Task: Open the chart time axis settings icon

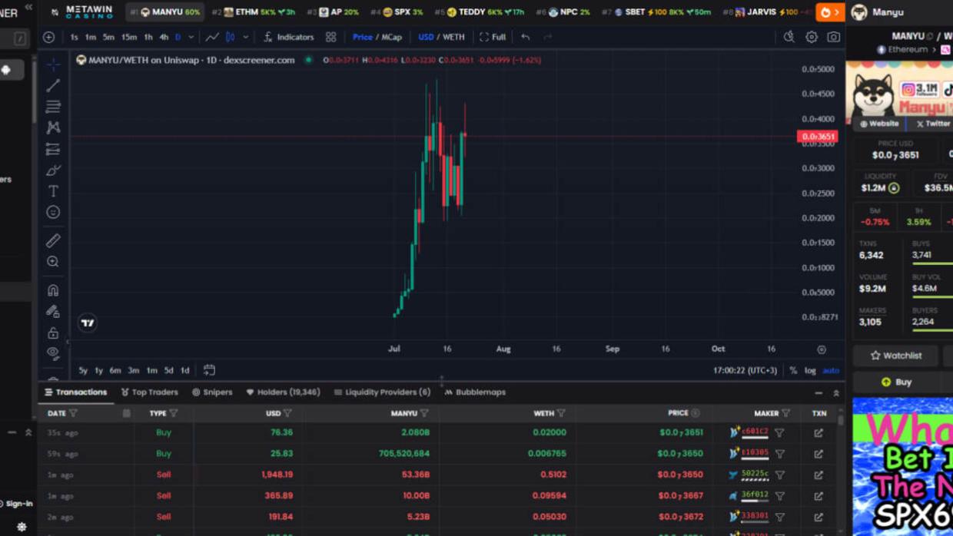Action: pyautogui.click(x=822, y=349)
